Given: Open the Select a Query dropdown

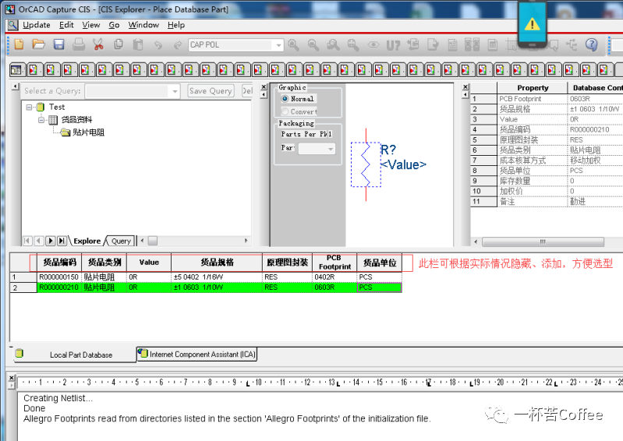Looking at the screenshot, I should click(x=175, y=91).
